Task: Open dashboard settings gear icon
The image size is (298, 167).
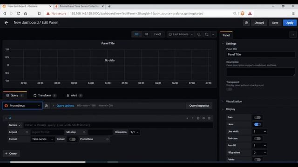Action: 246,23
